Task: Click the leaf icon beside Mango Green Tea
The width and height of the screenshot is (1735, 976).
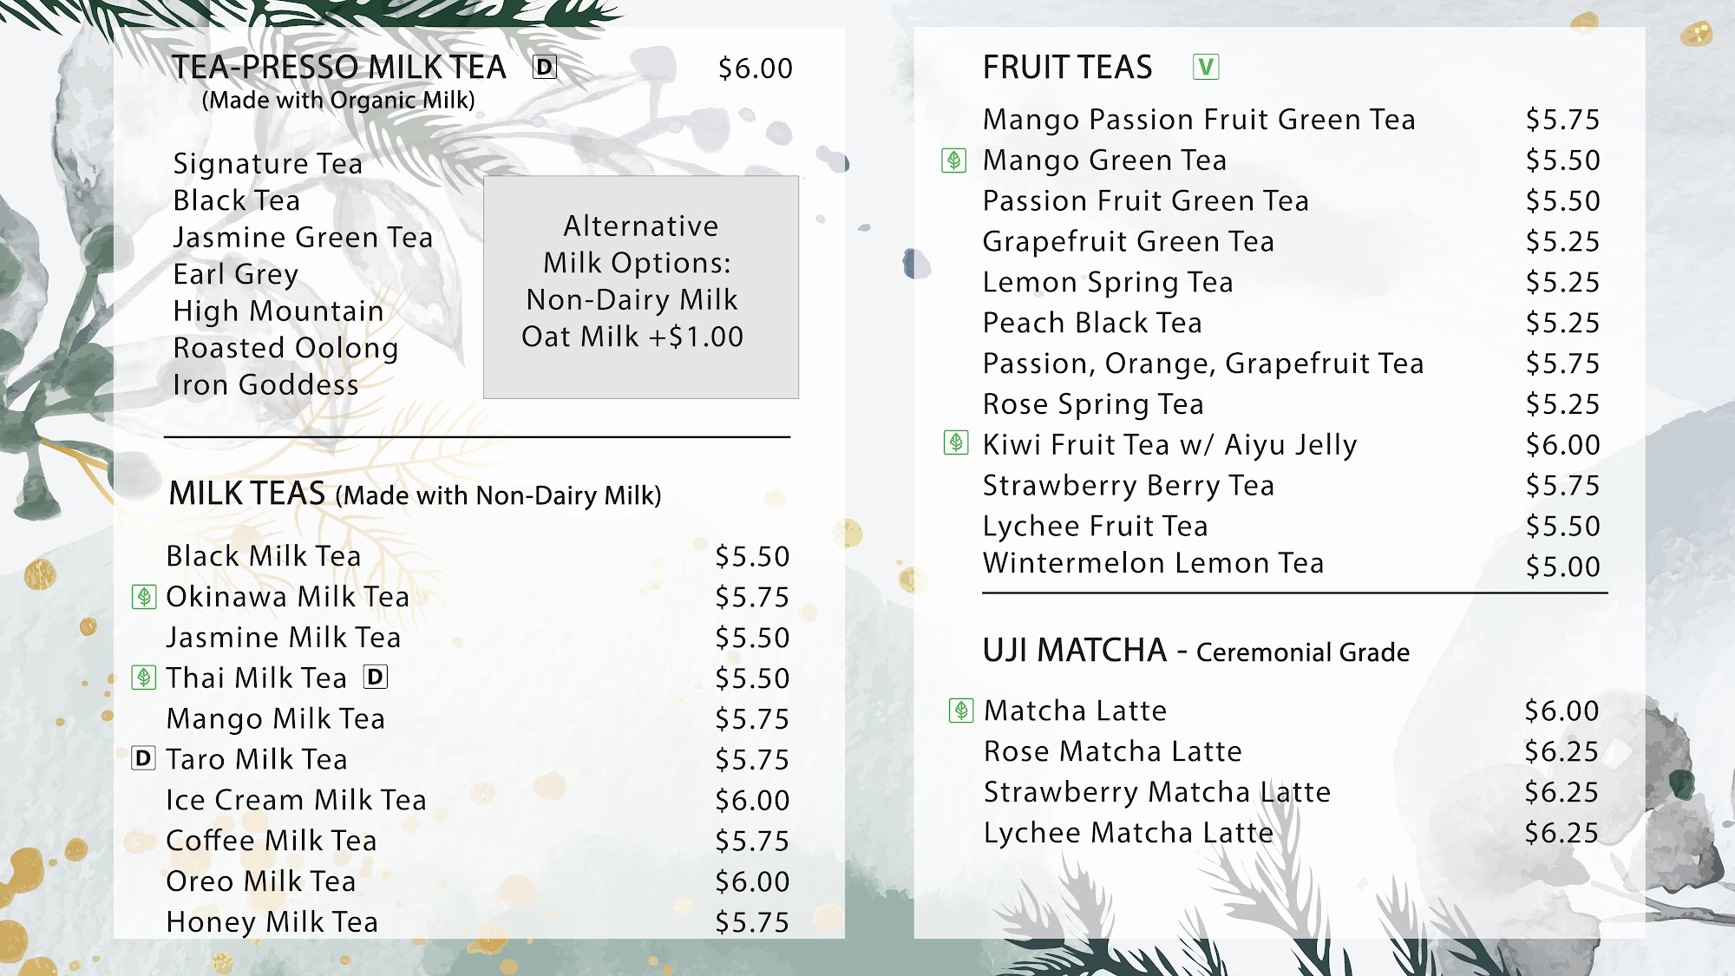Action: click(x=954, y=160)
